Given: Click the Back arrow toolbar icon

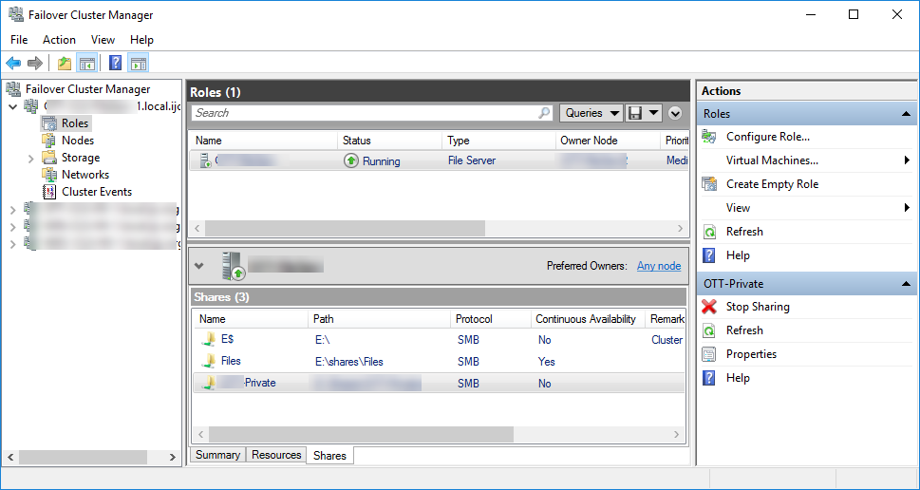Looking at the screenshot, I should click(13, 64).
